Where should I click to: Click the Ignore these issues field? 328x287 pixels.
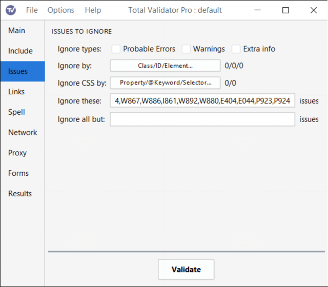202,101
